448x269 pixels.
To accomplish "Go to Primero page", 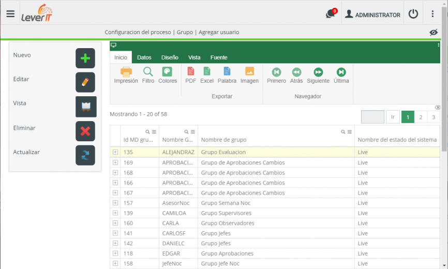I will 276,75.
